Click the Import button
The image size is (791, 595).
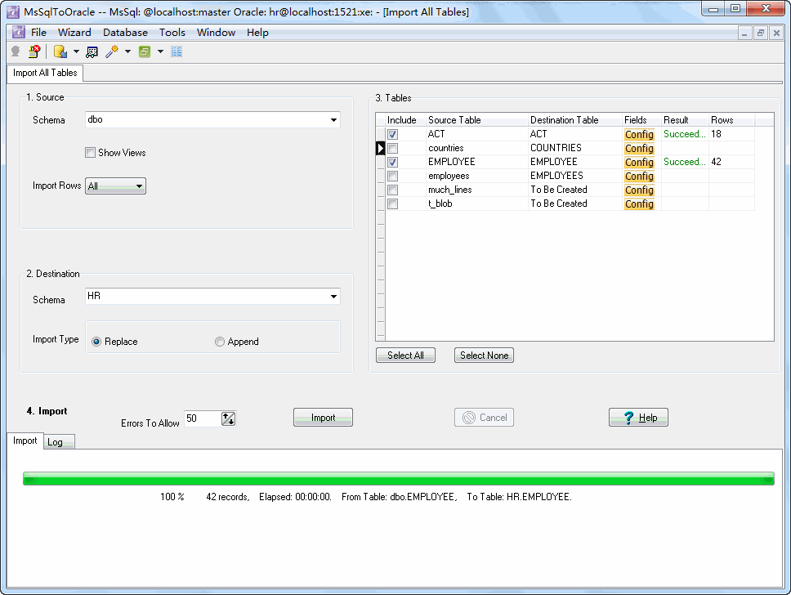[x=323, y=418]
